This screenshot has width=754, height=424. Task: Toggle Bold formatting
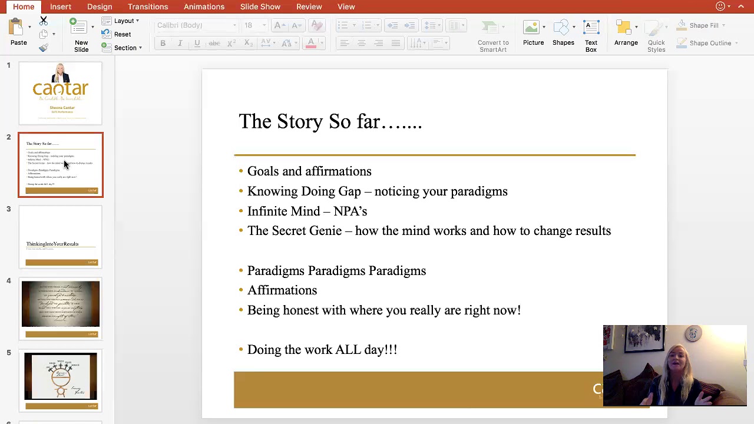click(x=163, y=43)
